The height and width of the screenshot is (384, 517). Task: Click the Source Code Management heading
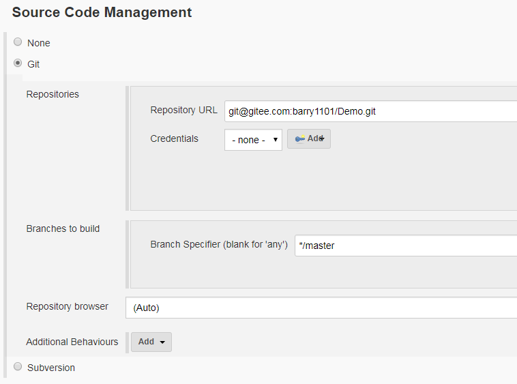click(x=102, y=12)
